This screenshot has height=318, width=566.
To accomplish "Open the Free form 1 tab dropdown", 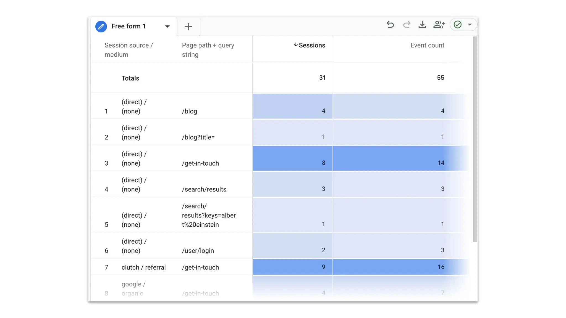I will click(x=167, y=26).
